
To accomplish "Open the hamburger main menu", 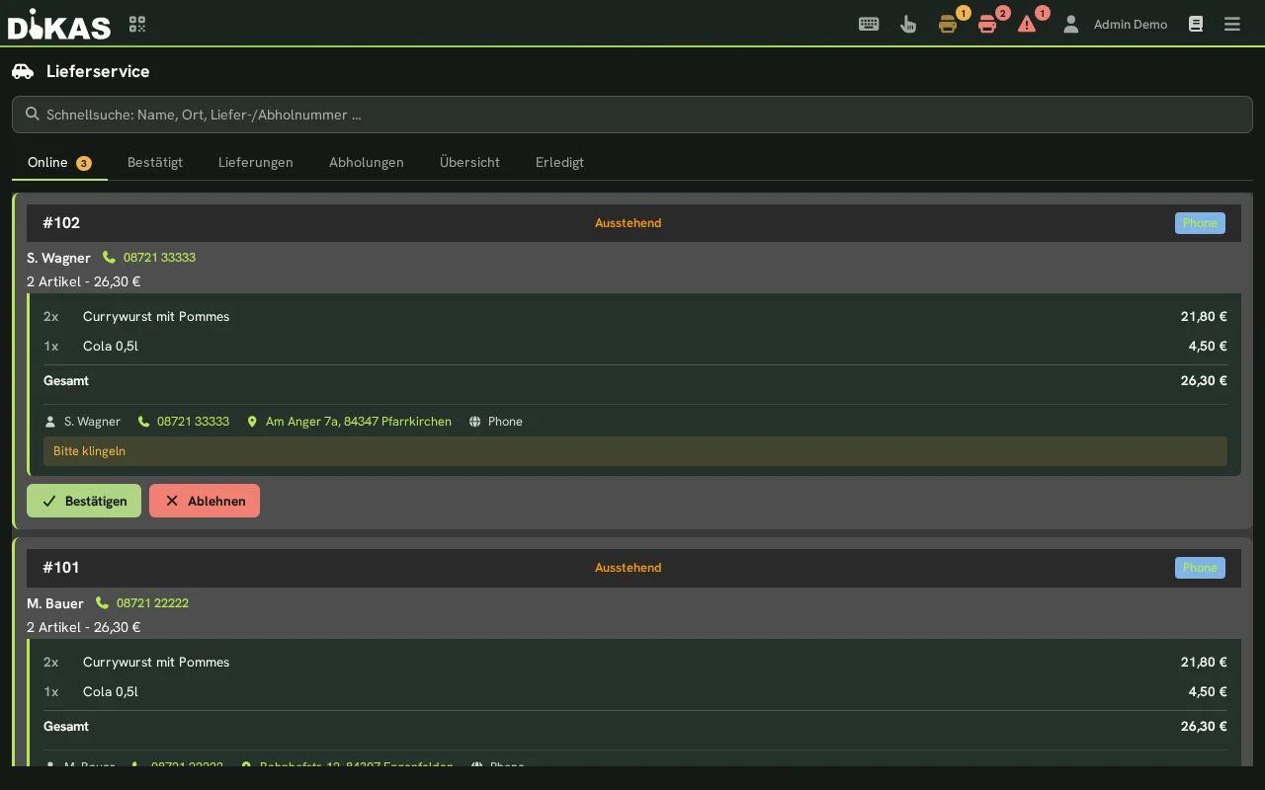I will 1232,24.
